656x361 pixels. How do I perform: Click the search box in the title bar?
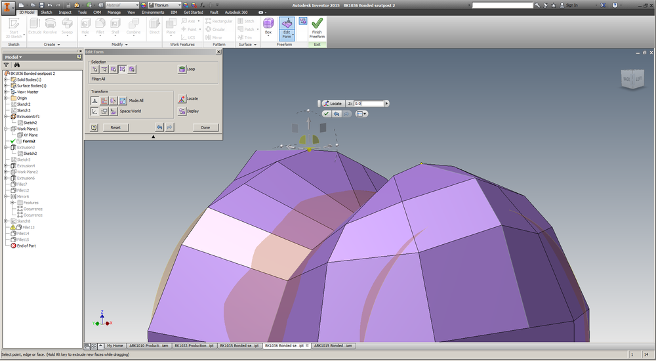pos(502,5)
